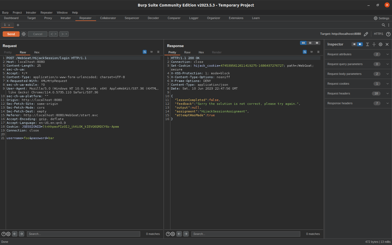Expand all Inspector sections icon
392x245 pixels.
[x=367, y=44]
